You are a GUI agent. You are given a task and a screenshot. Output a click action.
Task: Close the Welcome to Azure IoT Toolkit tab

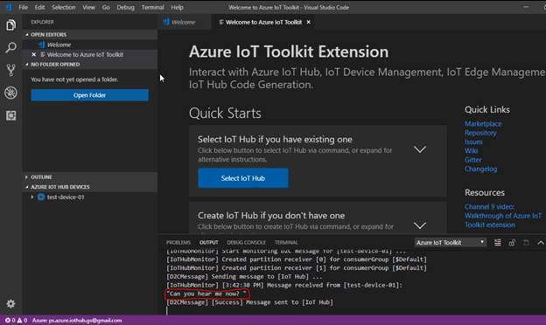[309, 22]
